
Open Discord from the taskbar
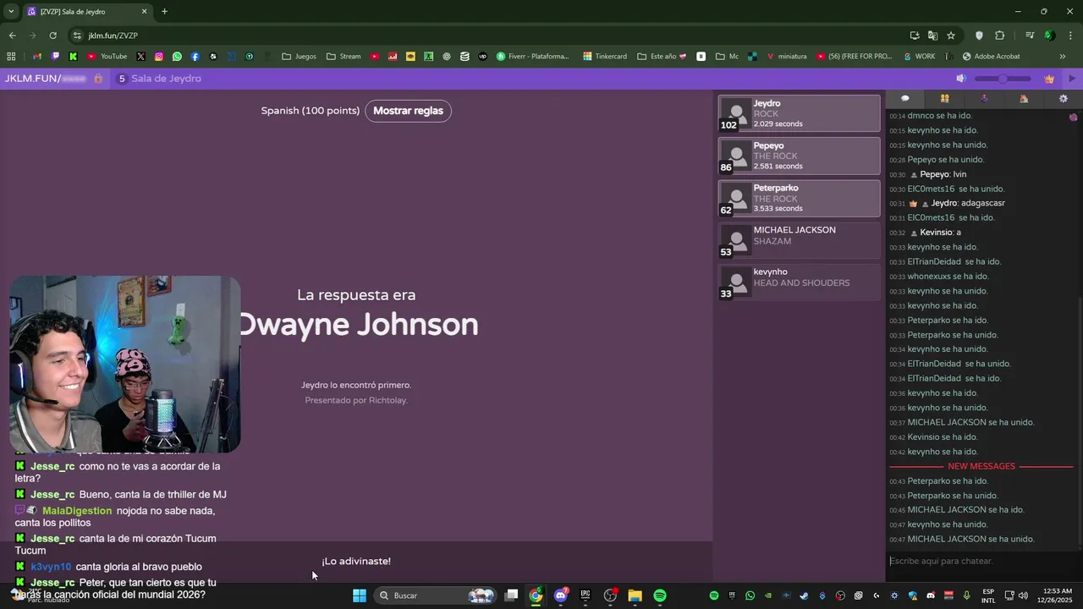point(561,595)
